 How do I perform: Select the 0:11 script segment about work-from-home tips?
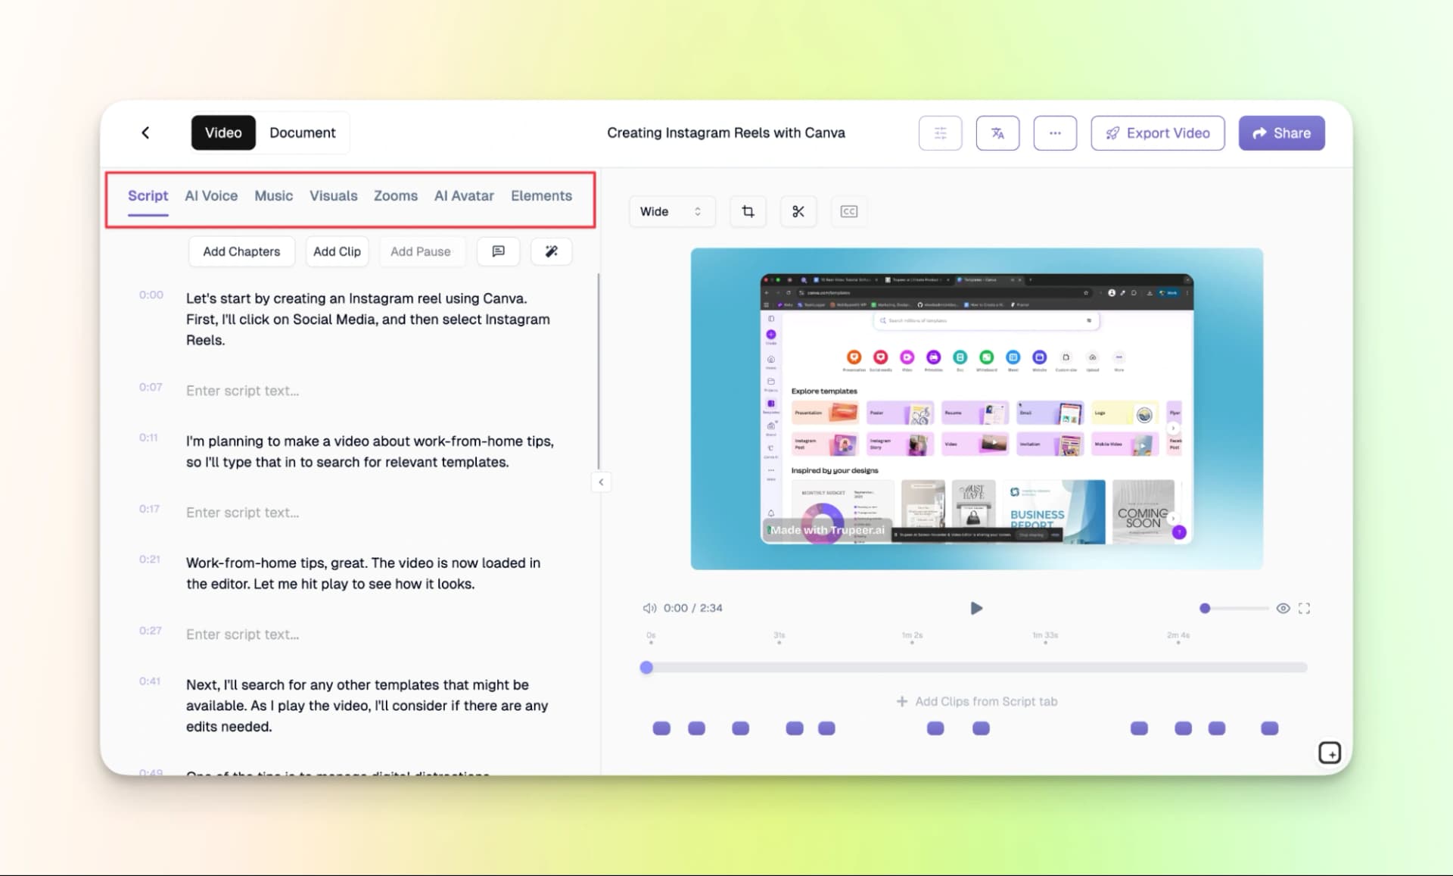(369, 451)
